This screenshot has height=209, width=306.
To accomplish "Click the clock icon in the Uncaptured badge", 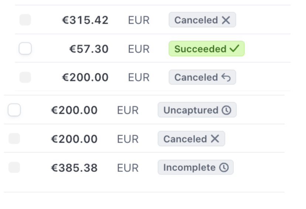I will [226, 110].
